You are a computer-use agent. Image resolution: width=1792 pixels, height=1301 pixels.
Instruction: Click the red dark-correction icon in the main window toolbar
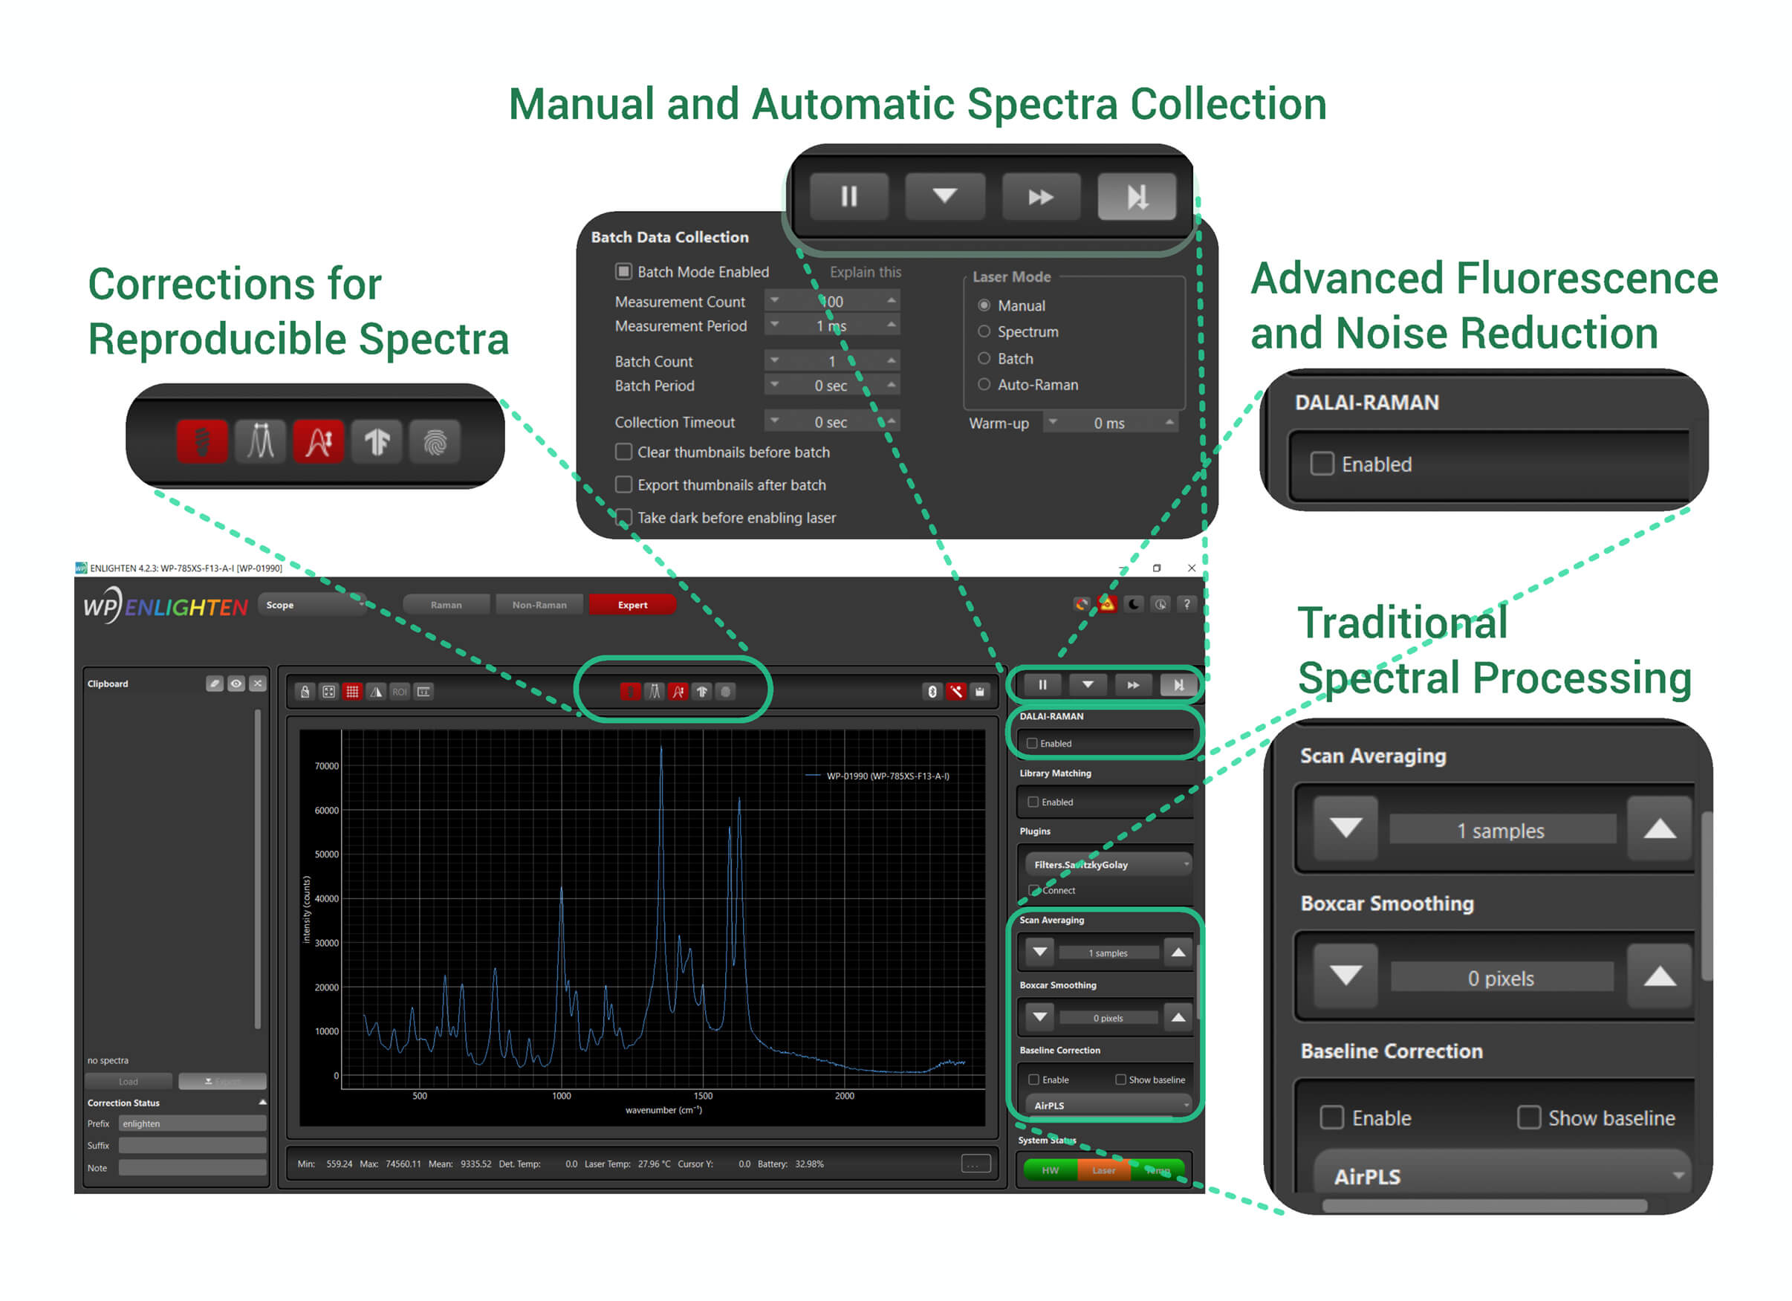click(x=630, y=693)
